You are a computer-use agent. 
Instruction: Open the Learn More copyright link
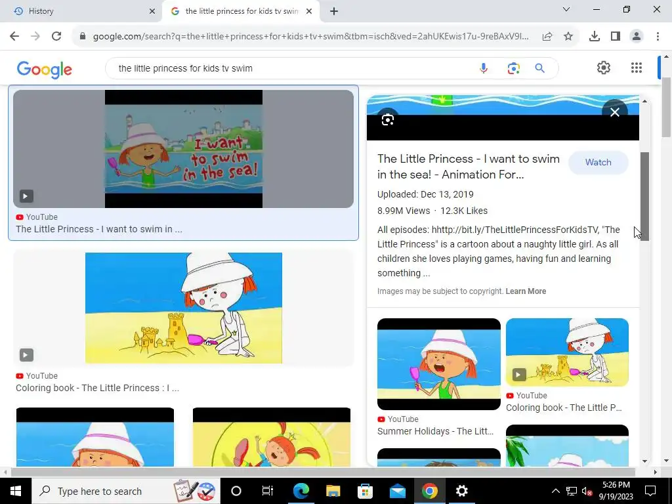[526, 291]
